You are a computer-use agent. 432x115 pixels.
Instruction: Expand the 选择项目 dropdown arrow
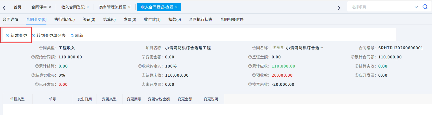tap(416, 7)
